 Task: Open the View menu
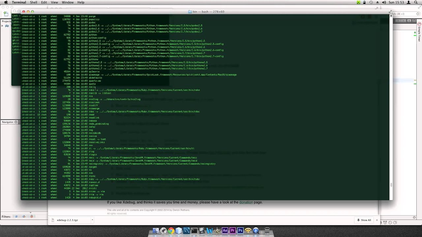click(54, 2)
